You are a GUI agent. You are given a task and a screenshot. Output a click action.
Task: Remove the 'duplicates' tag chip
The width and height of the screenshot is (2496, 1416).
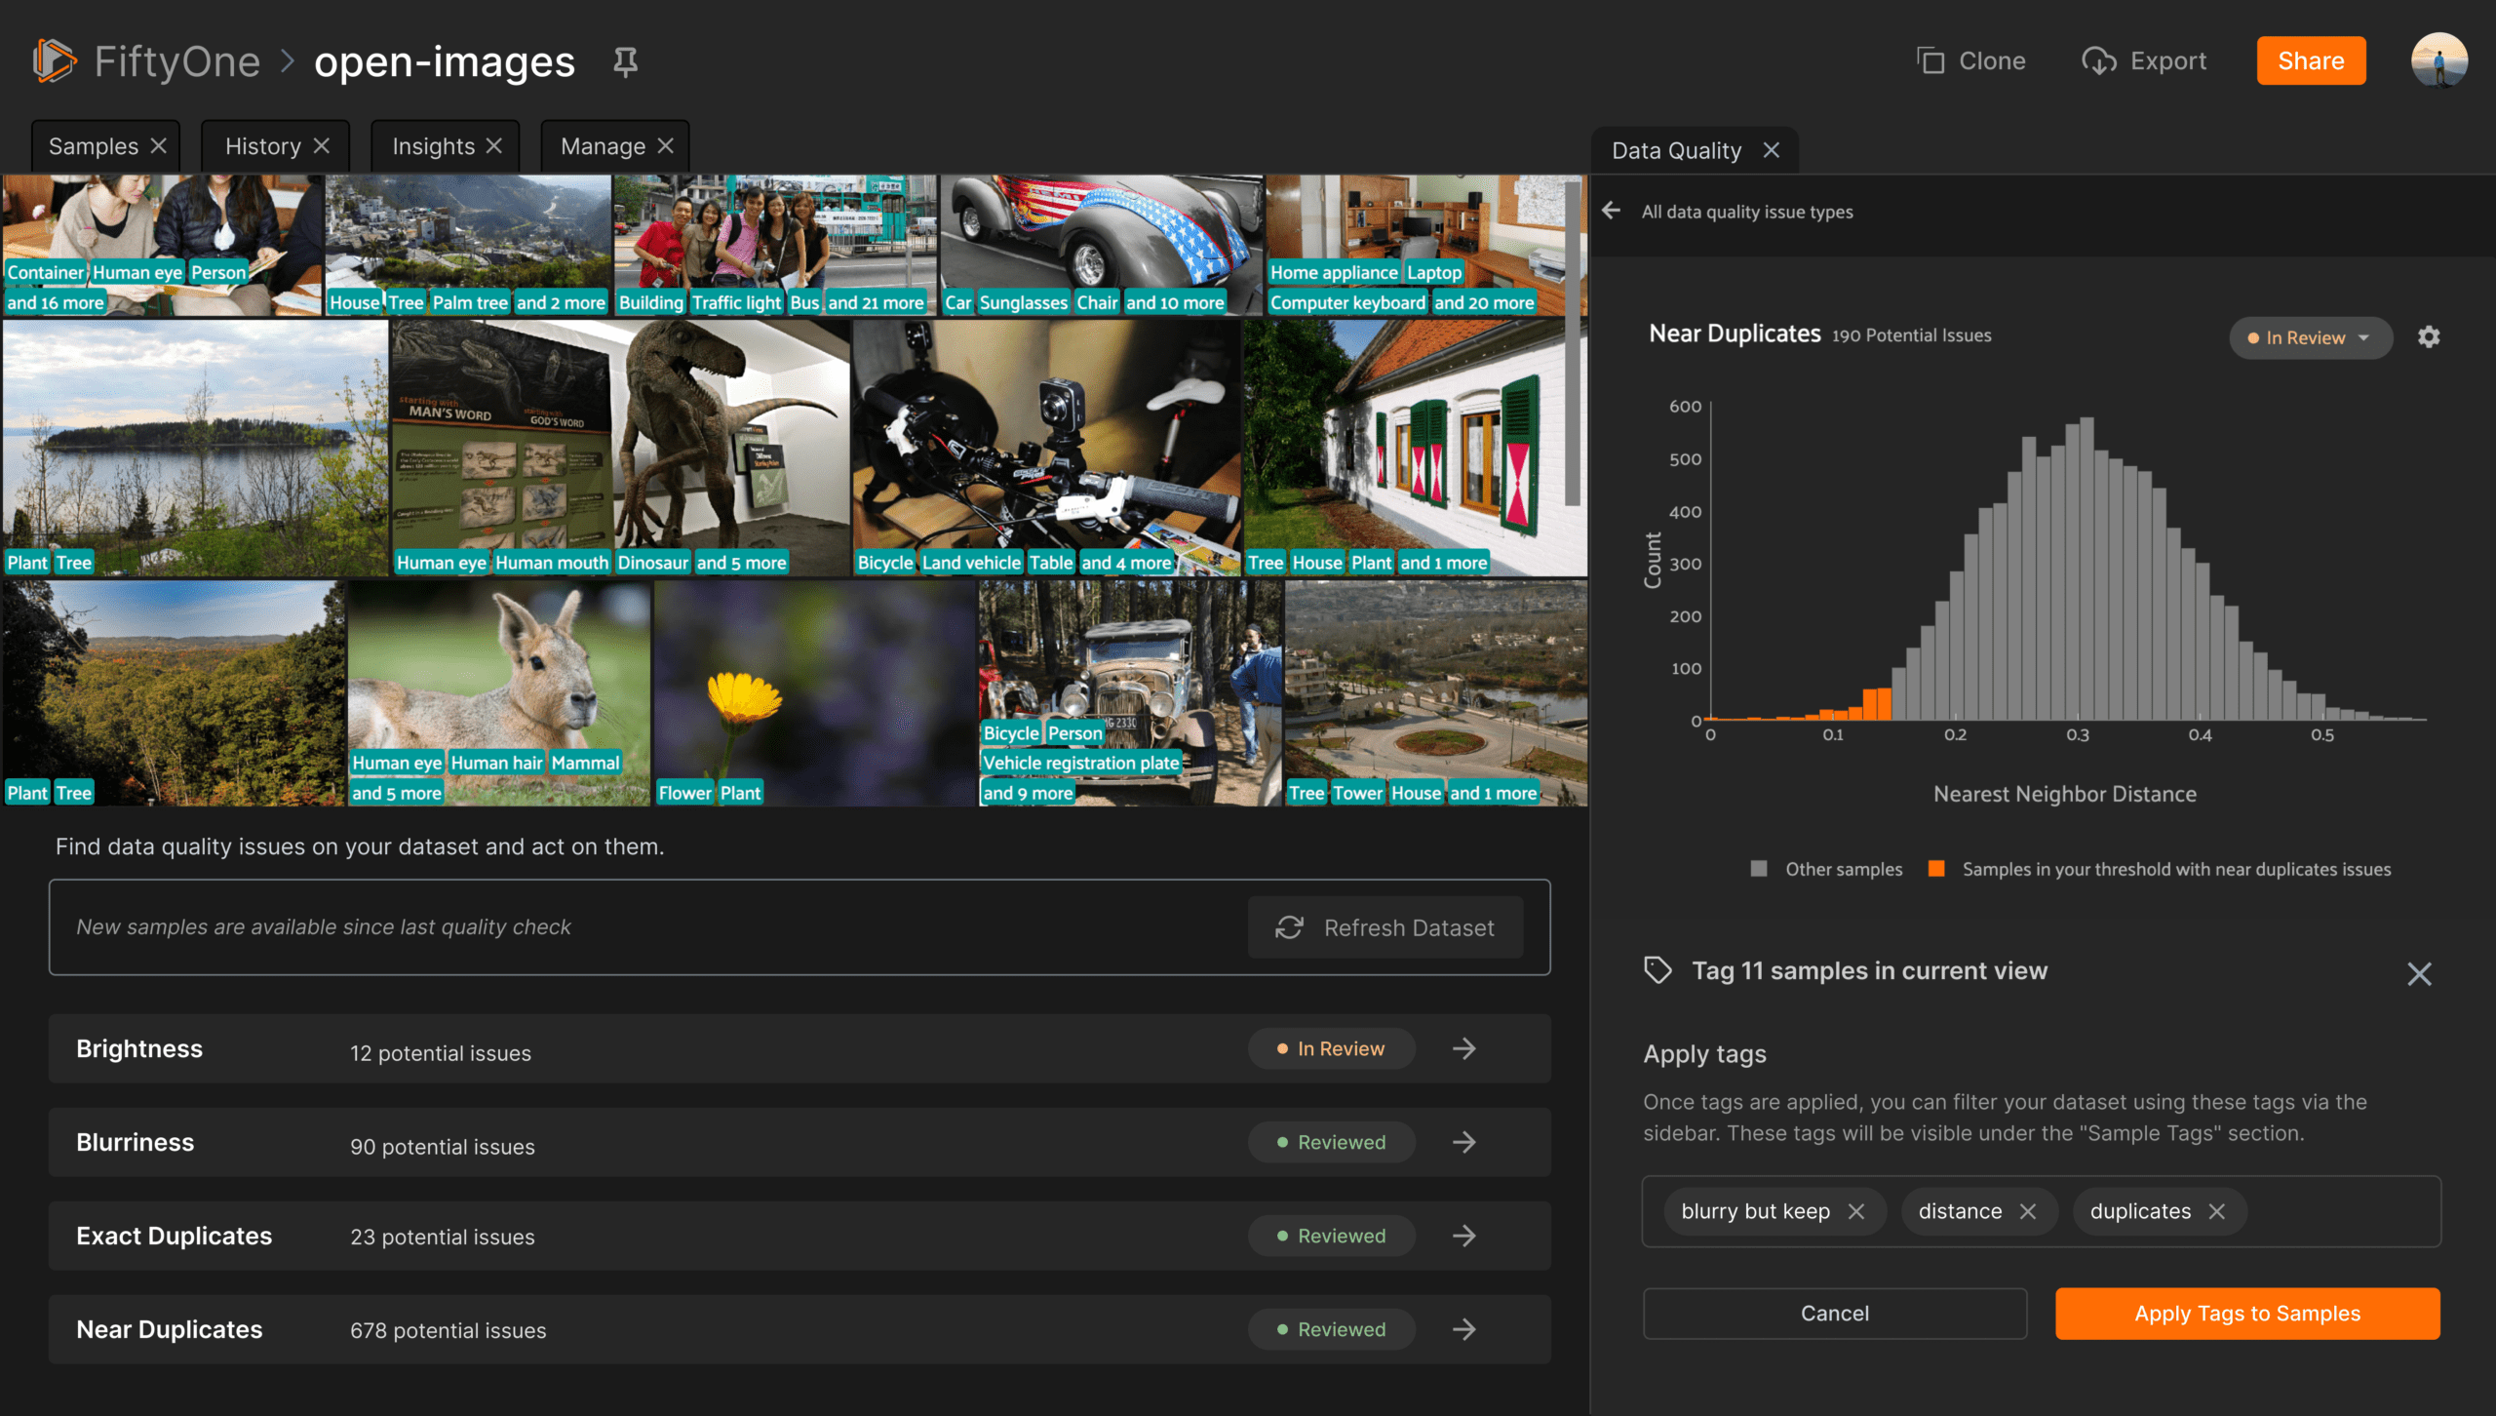pyautogui.click(x=2217, y=1211)
